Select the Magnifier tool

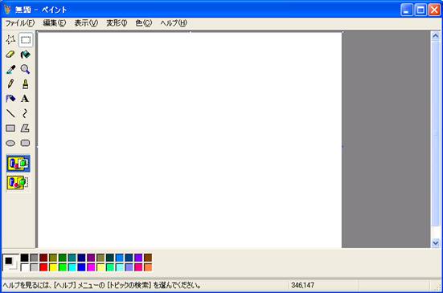pyautogui.click(x=26, y=69)
